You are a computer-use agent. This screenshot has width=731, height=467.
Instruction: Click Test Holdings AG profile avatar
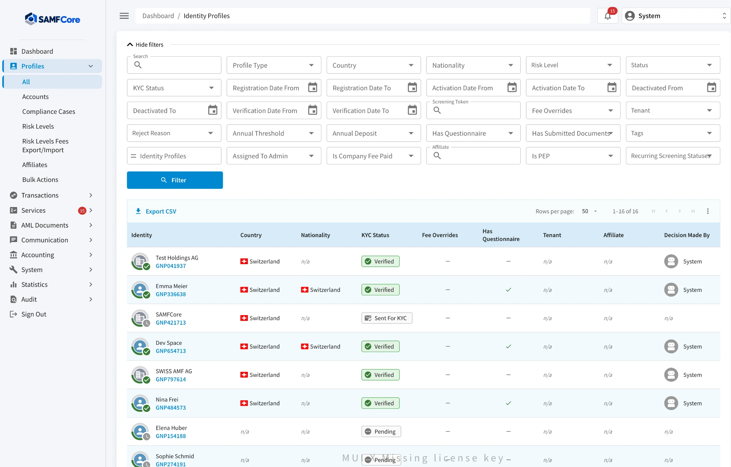pos(140,261)
